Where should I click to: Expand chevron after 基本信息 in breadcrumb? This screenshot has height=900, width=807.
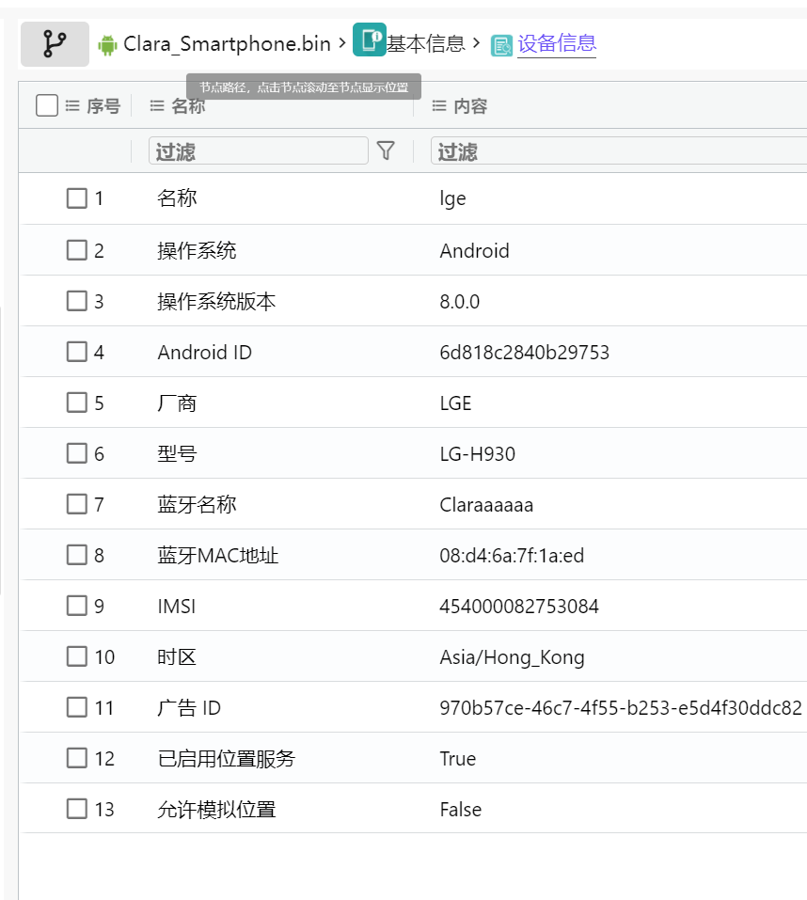click(x=476, y=43)
